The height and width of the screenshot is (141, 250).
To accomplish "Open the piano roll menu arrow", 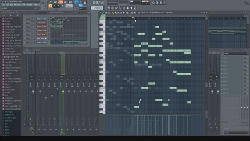I will 100,13.
